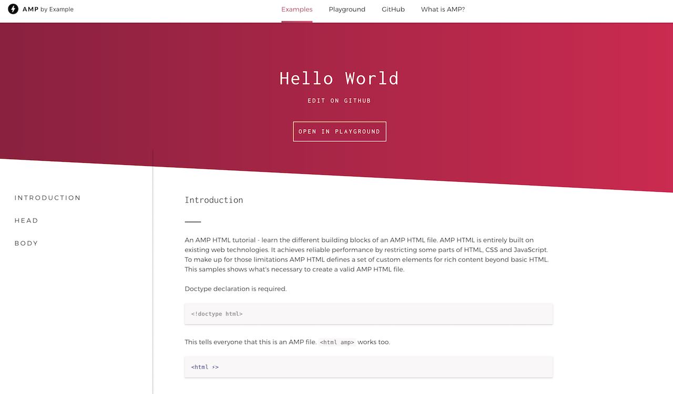The height and width of the screenshot is (394, 673).
Task: Click the underline indicator below Examples
Action: 297,22
